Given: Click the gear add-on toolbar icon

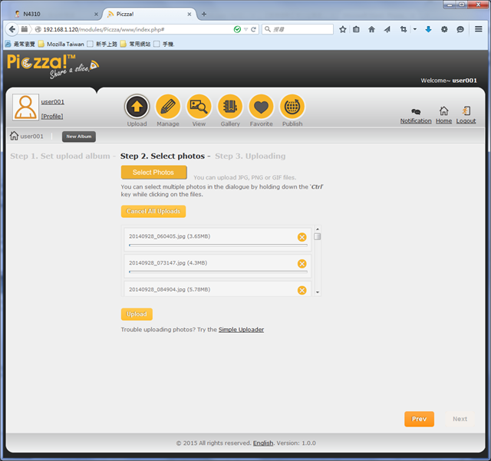Looking at the screenshot, I should (444, 29).
